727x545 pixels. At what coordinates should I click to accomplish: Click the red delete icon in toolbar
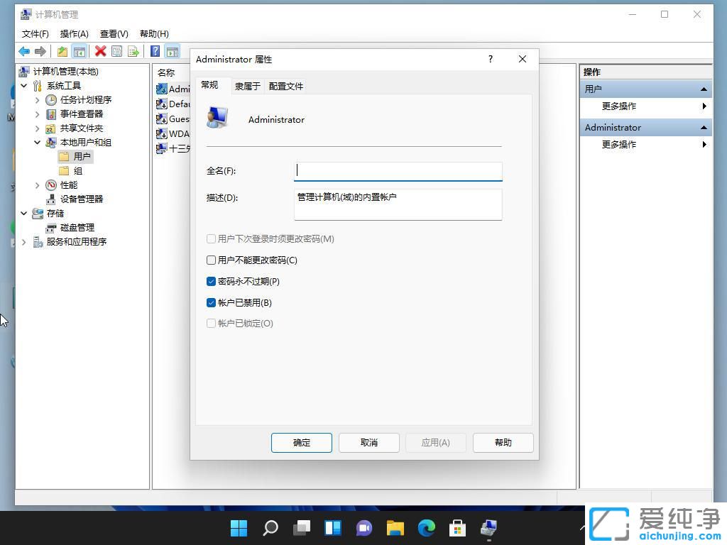point(100,51)
